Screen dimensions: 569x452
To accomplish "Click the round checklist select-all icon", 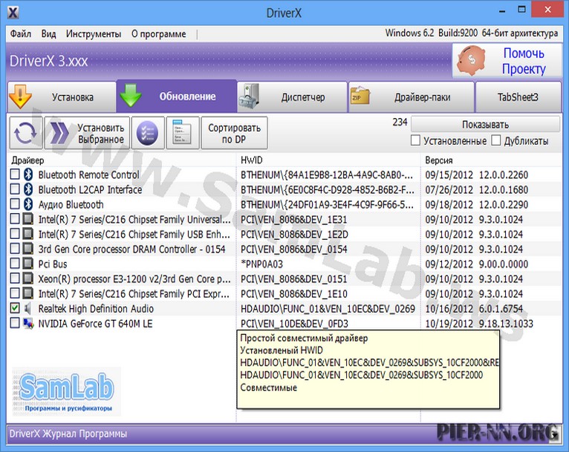I will click(x=148, y=133).
